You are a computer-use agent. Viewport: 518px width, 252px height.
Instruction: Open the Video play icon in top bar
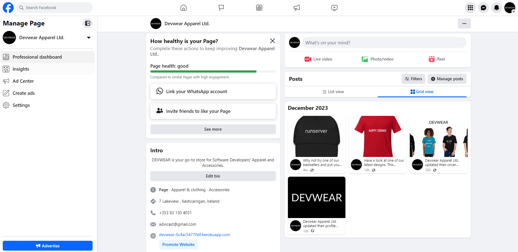click(x=334, y=8)
